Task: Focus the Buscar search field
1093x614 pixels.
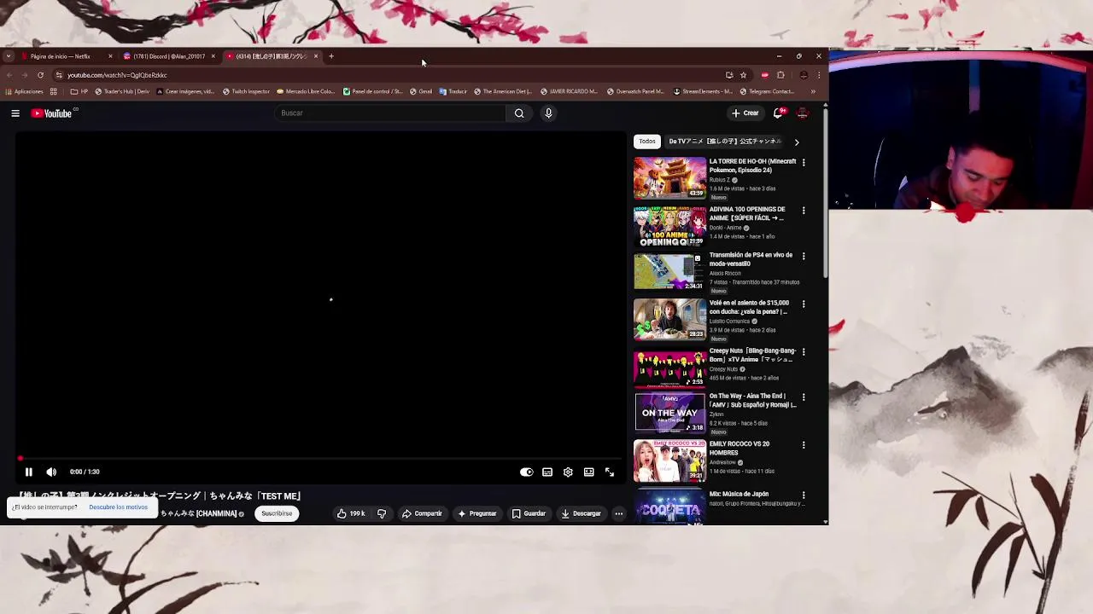Action: [391, 113]
